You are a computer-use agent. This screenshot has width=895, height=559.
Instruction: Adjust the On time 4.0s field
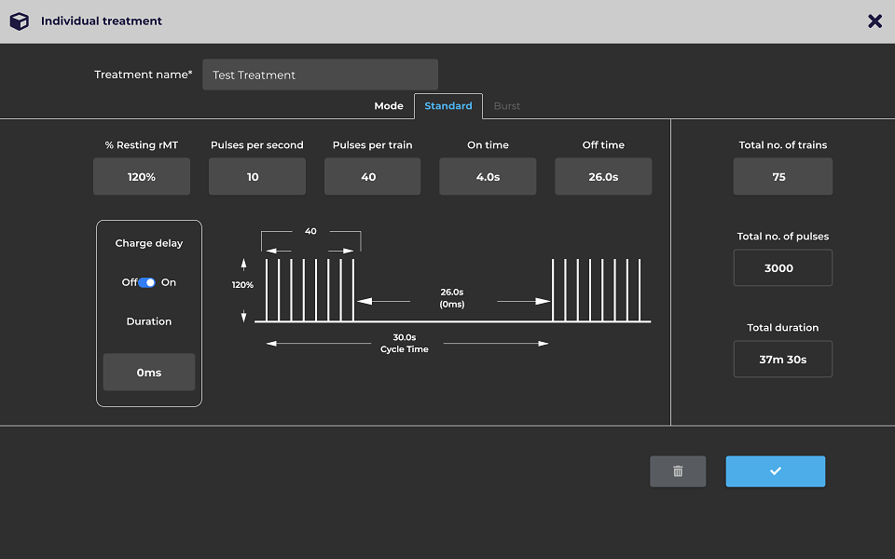point(488,177)
